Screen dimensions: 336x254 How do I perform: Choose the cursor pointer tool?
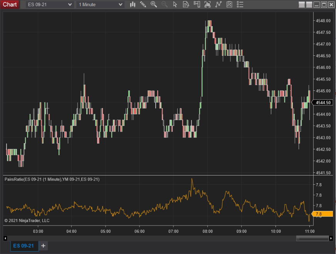point(175,5)
